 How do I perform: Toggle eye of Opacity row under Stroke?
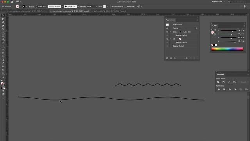168,36
